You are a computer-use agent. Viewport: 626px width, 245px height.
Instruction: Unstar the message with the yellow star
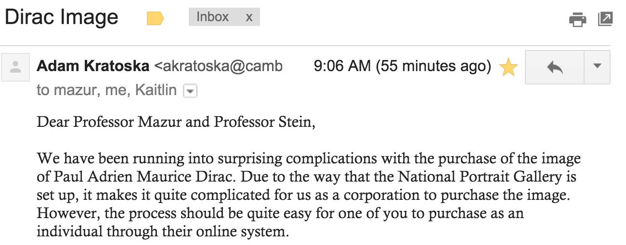(508, 67)
